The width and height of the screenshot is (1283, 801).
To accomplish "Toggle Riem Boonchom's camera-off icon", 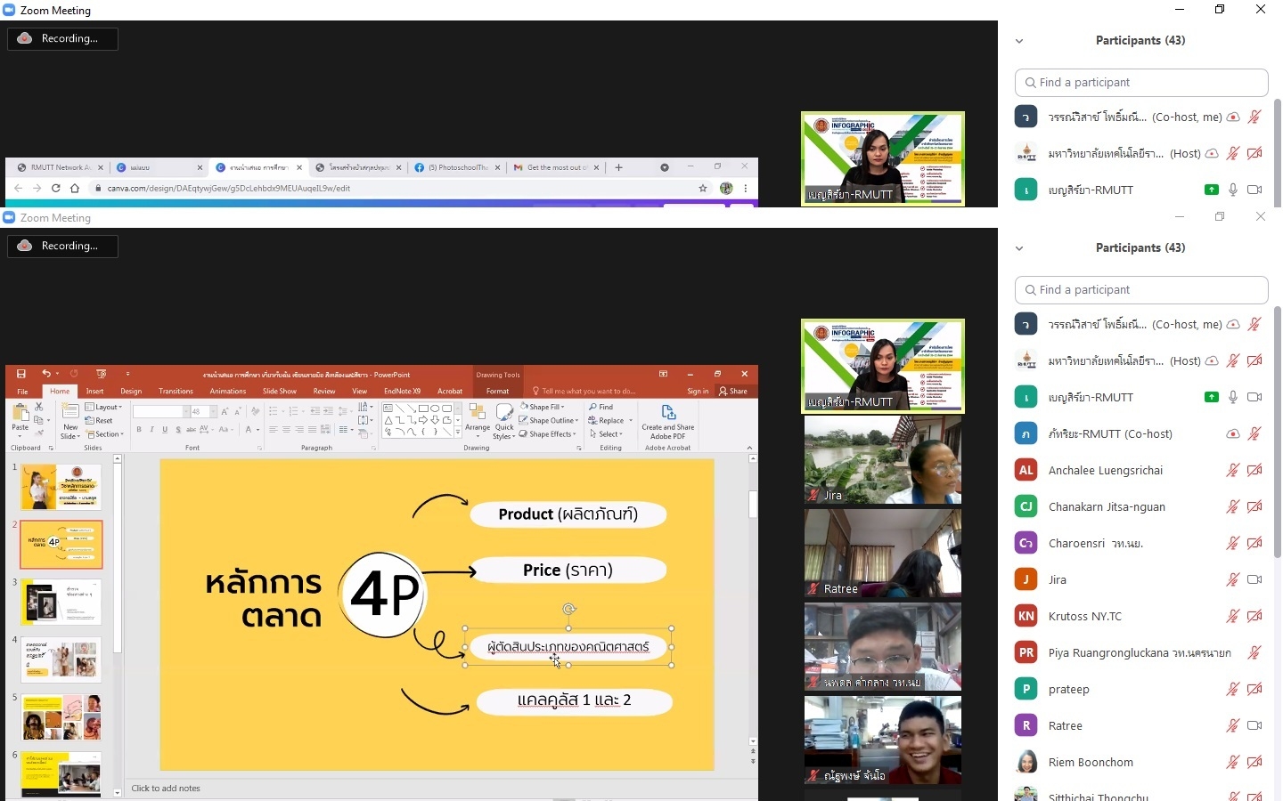I will (1254, 762).
